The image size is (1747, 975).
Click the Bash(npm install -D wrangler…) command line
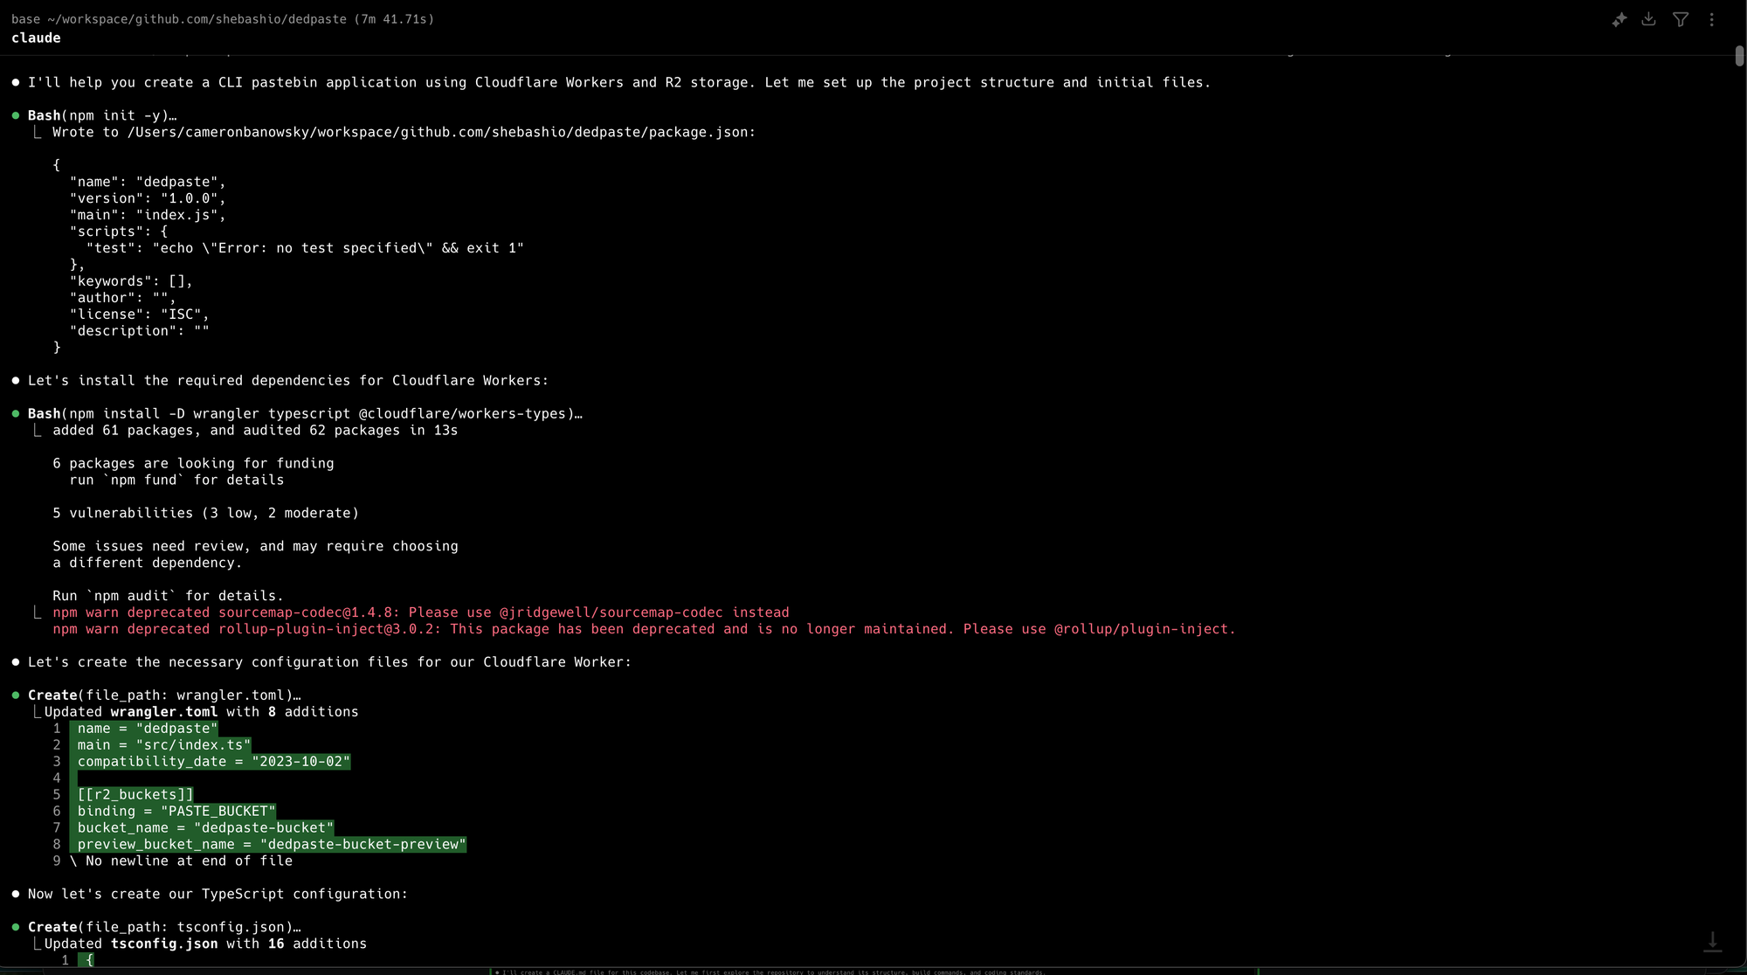coord(305,414)
